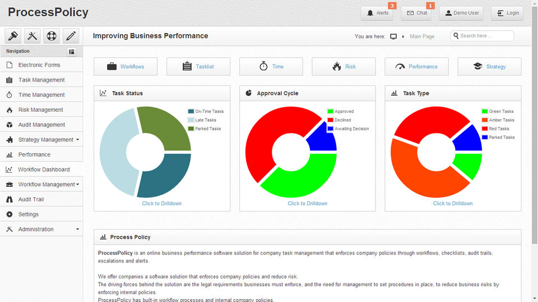
Task: Click the Amber Tasks legend swatch
Action: click(x=484, y=120)
